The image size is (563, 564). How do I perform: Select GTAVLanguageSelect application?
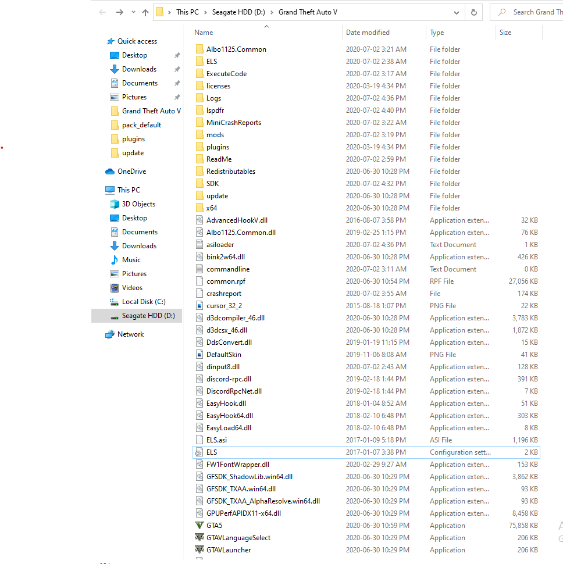[x=238, y=538]
